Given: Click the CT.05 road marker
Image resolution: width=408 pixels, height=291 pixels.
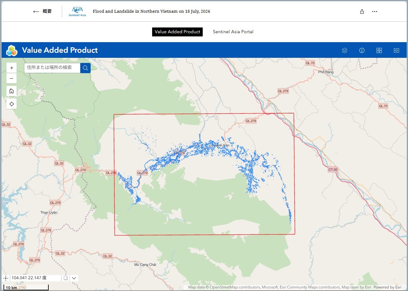Looking at the screenshot, I should (333, 170).
